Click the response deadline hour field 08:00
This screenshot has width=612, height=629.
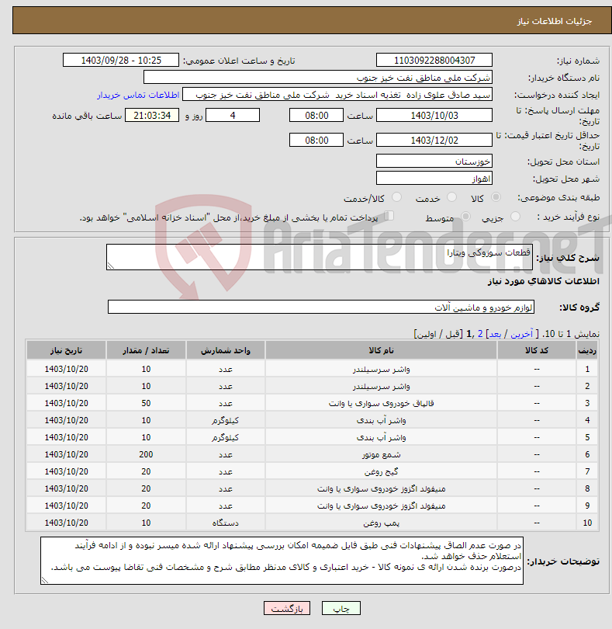(x=316, y=116)
